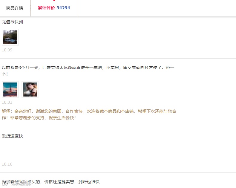236x188 pixels.
Task: Click the 10.16 review date
Action: pos(7,164)
